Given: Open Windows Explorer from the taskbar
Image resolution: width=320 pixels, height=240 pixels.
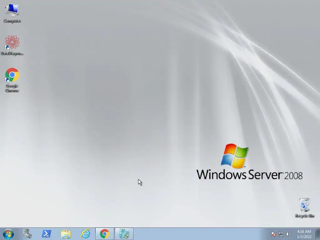Looking at the screenshot, I should [x=66, y=234].
